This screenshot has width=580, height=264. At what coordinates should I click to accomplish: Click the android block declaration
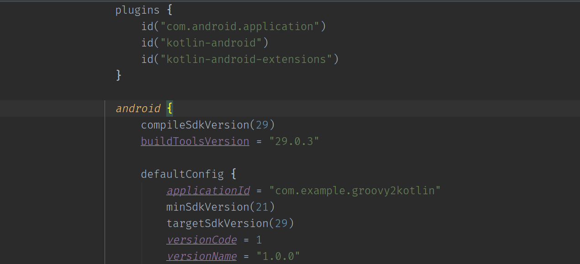(x=138, y=108)
